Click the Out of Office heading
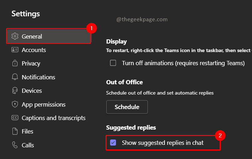Image resolution: width=252 pixels, height=159 pixels. point(124,82)
